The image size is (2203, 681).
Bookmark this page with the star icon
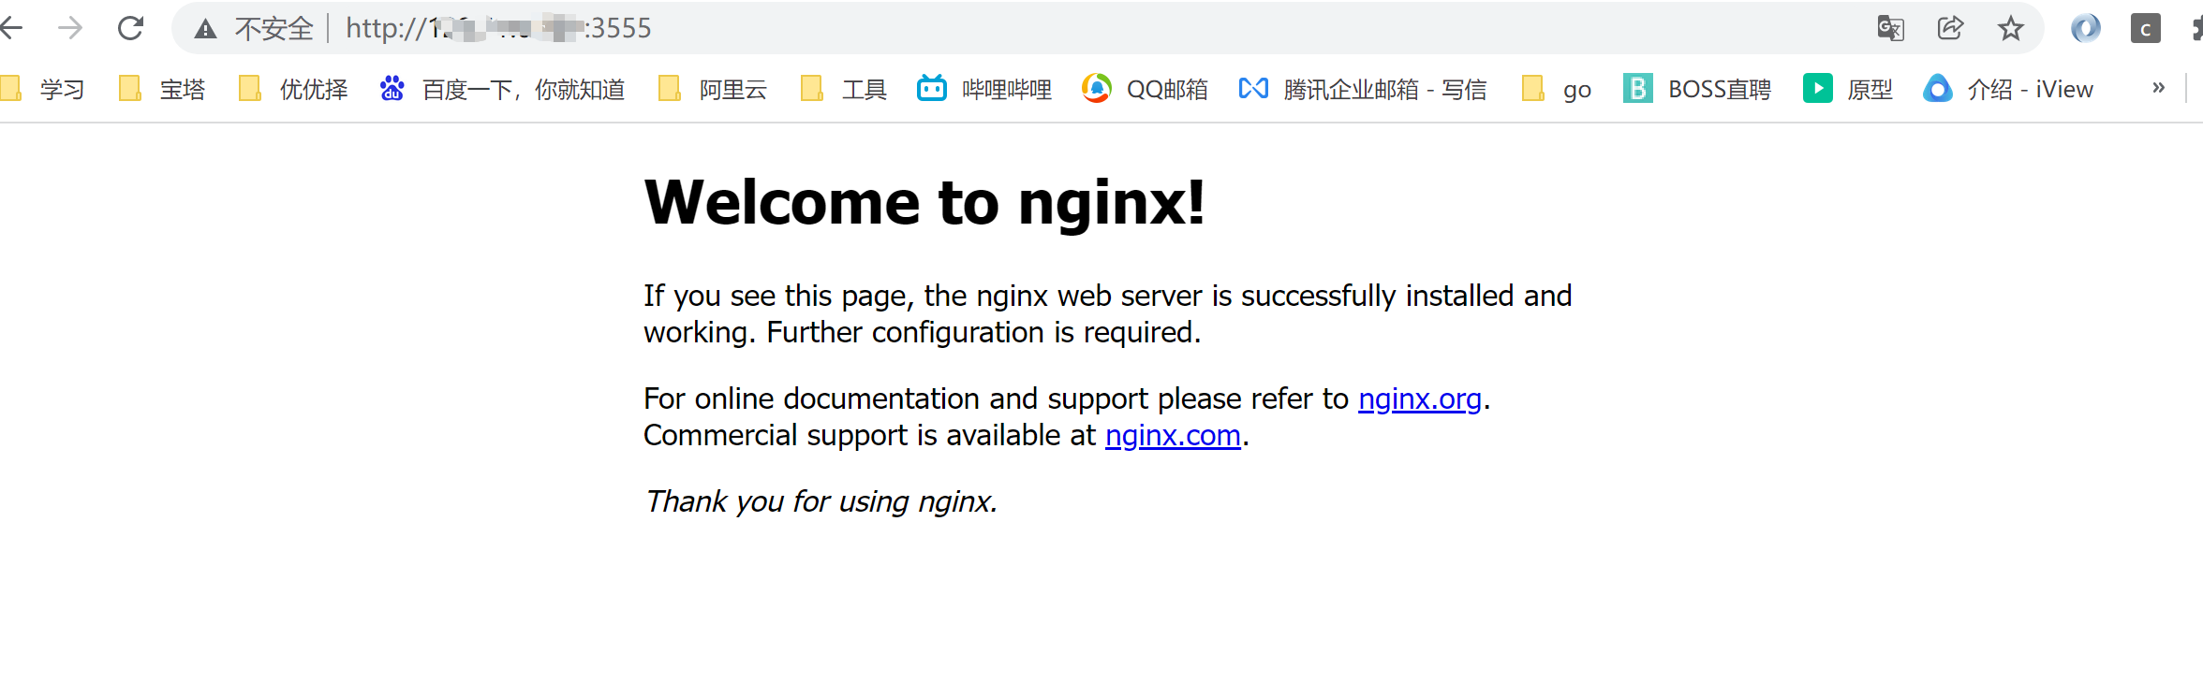click(2010, 28)
